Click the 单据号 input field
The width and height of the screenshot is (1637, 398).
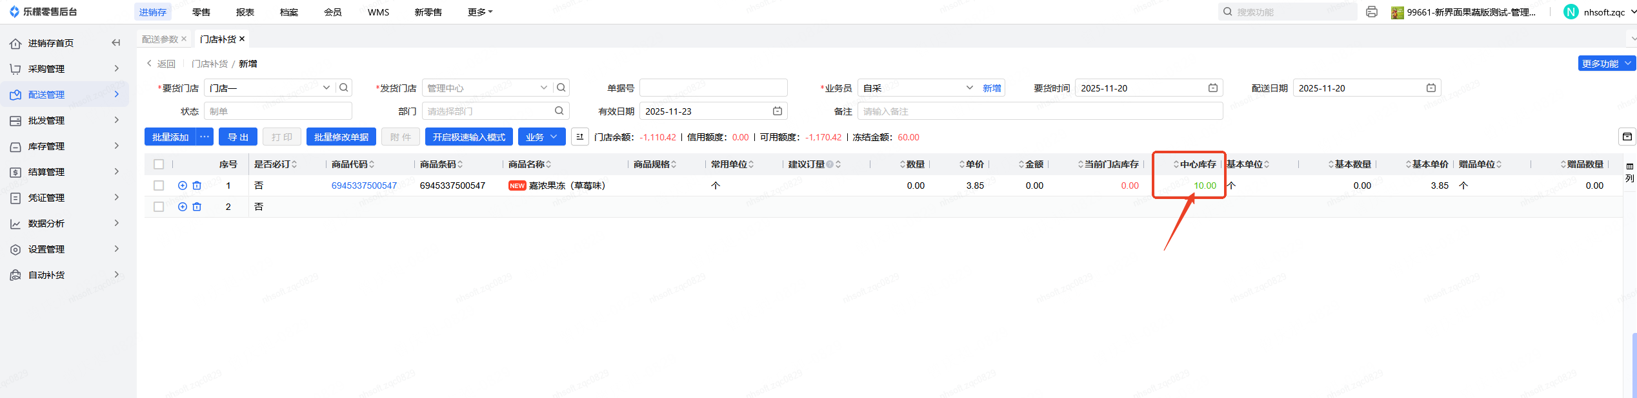coord(713,88)
